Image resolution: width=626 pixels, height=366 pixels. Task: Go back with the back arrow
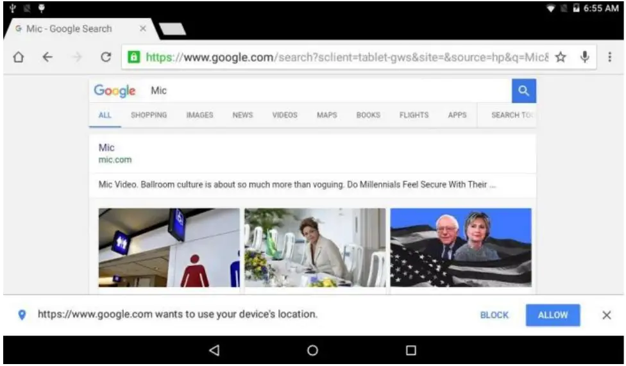pyautogui.click(x=47, y=57)
